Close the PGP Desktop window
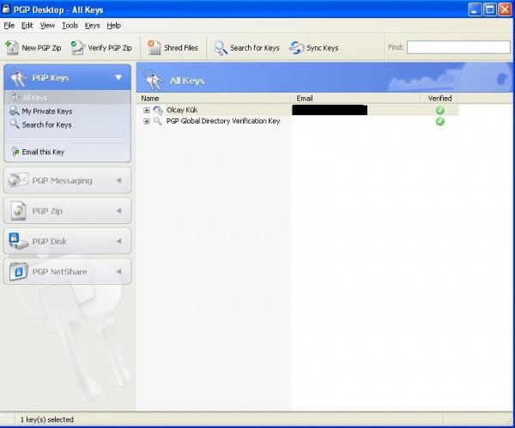This screenshot has width=515, height=428. (x=505, y=9)
